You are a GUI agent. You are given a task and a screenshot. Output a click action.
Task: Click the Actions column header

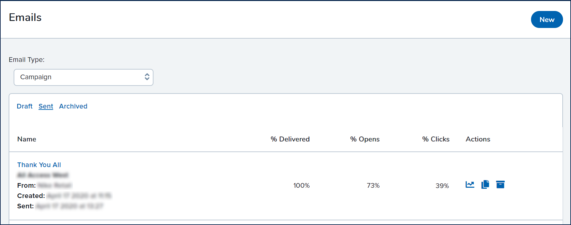pos(478,139)
